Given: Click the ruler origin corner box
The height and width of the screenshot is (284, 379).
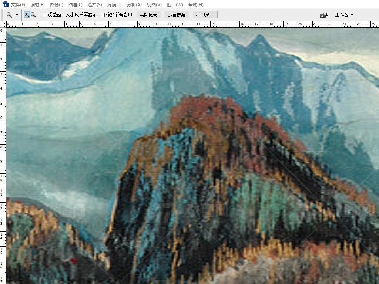Looking at the screenshot, I should pyautogui.click(x=3, y=24).
